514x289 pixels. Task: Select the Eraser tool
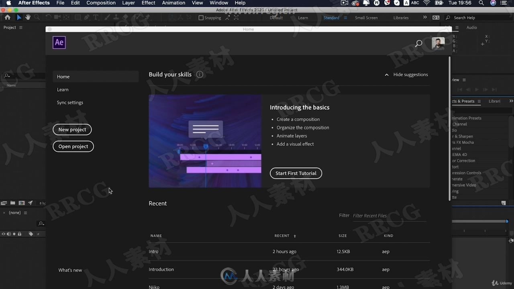tap(126, 17)
